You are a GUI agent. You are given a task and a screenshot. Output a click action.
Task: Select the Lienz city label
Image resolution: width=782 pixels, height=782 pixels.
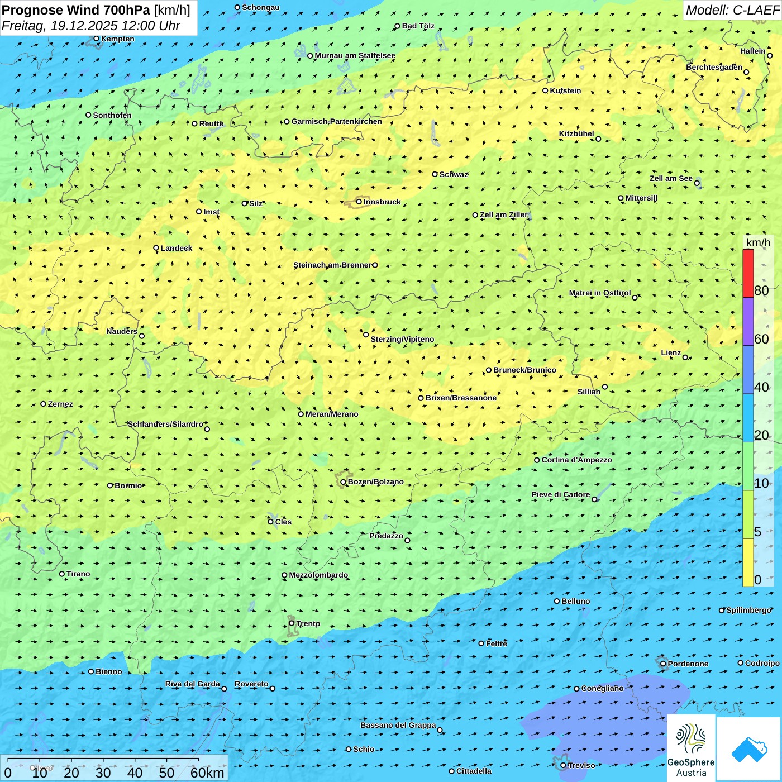point(671,352)
